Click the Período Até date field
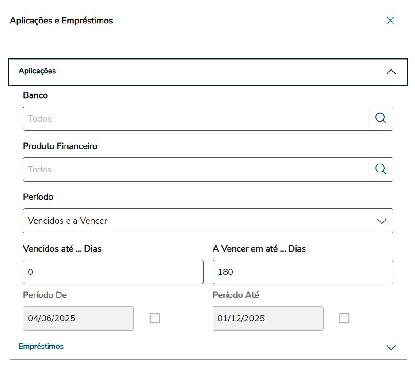 [x=267, y=318]
